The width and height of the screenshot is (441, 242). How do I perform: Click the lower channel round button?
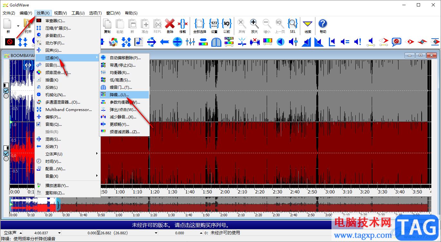tap(6, 158)
